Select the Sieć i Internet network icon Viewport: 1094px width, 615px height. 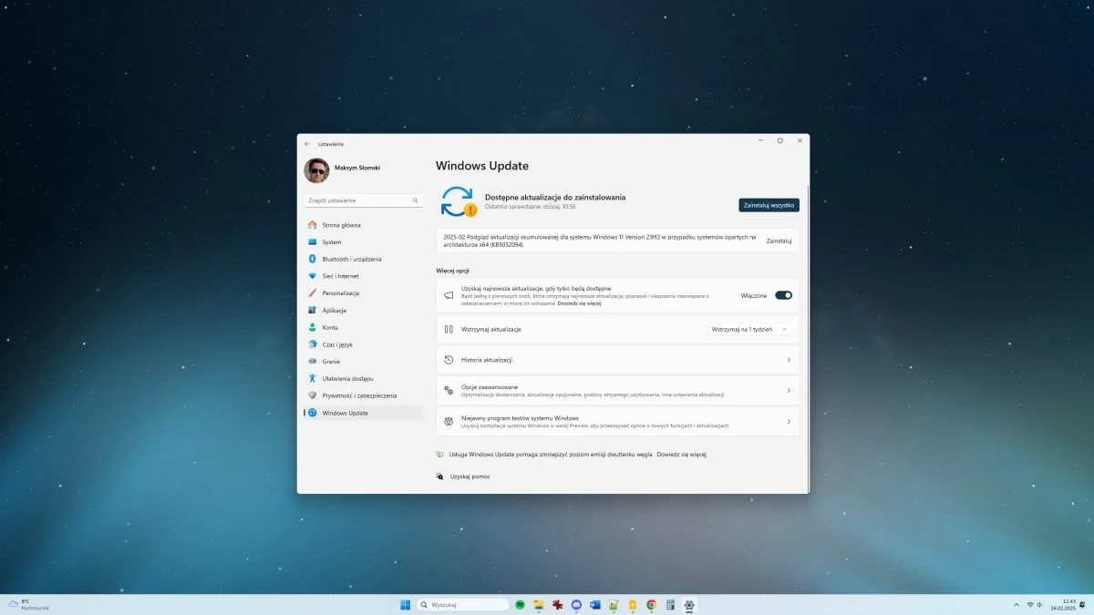[315, 275]
